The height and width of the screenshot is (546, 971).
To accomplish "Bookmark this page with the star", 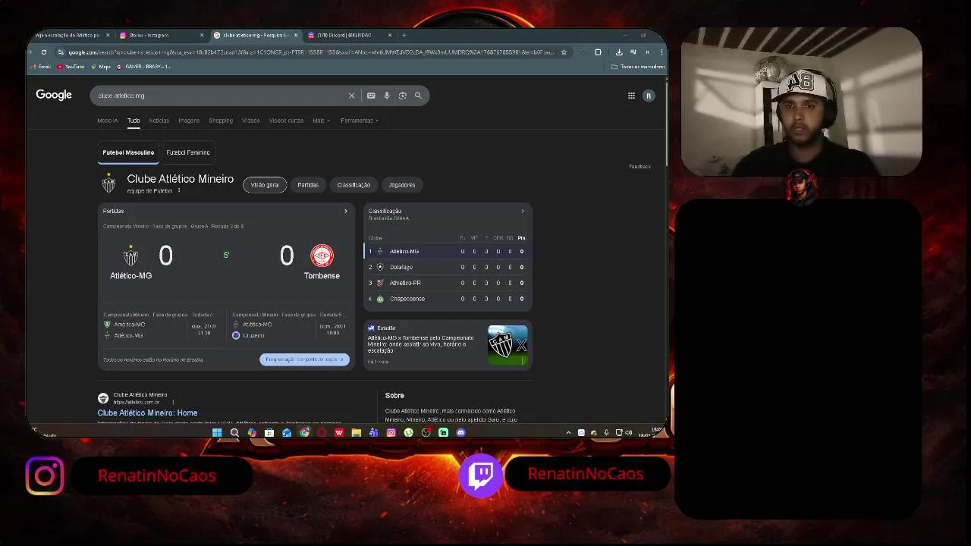I will tap(563, 52).
